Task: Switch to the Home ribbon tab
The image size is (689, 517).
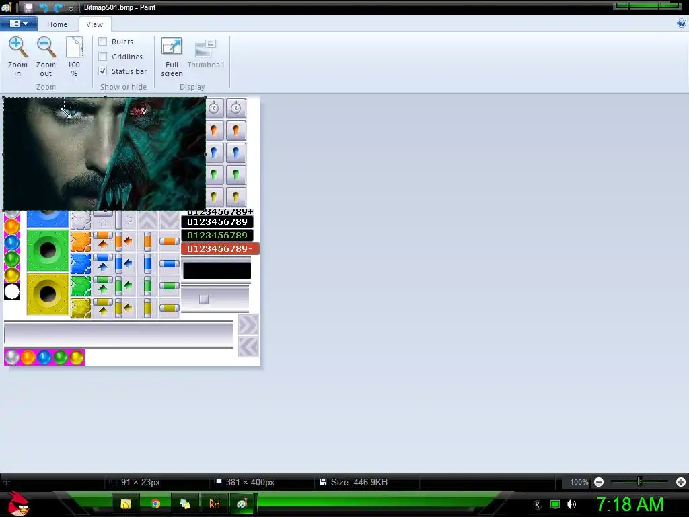Action: tap(57, 24)
